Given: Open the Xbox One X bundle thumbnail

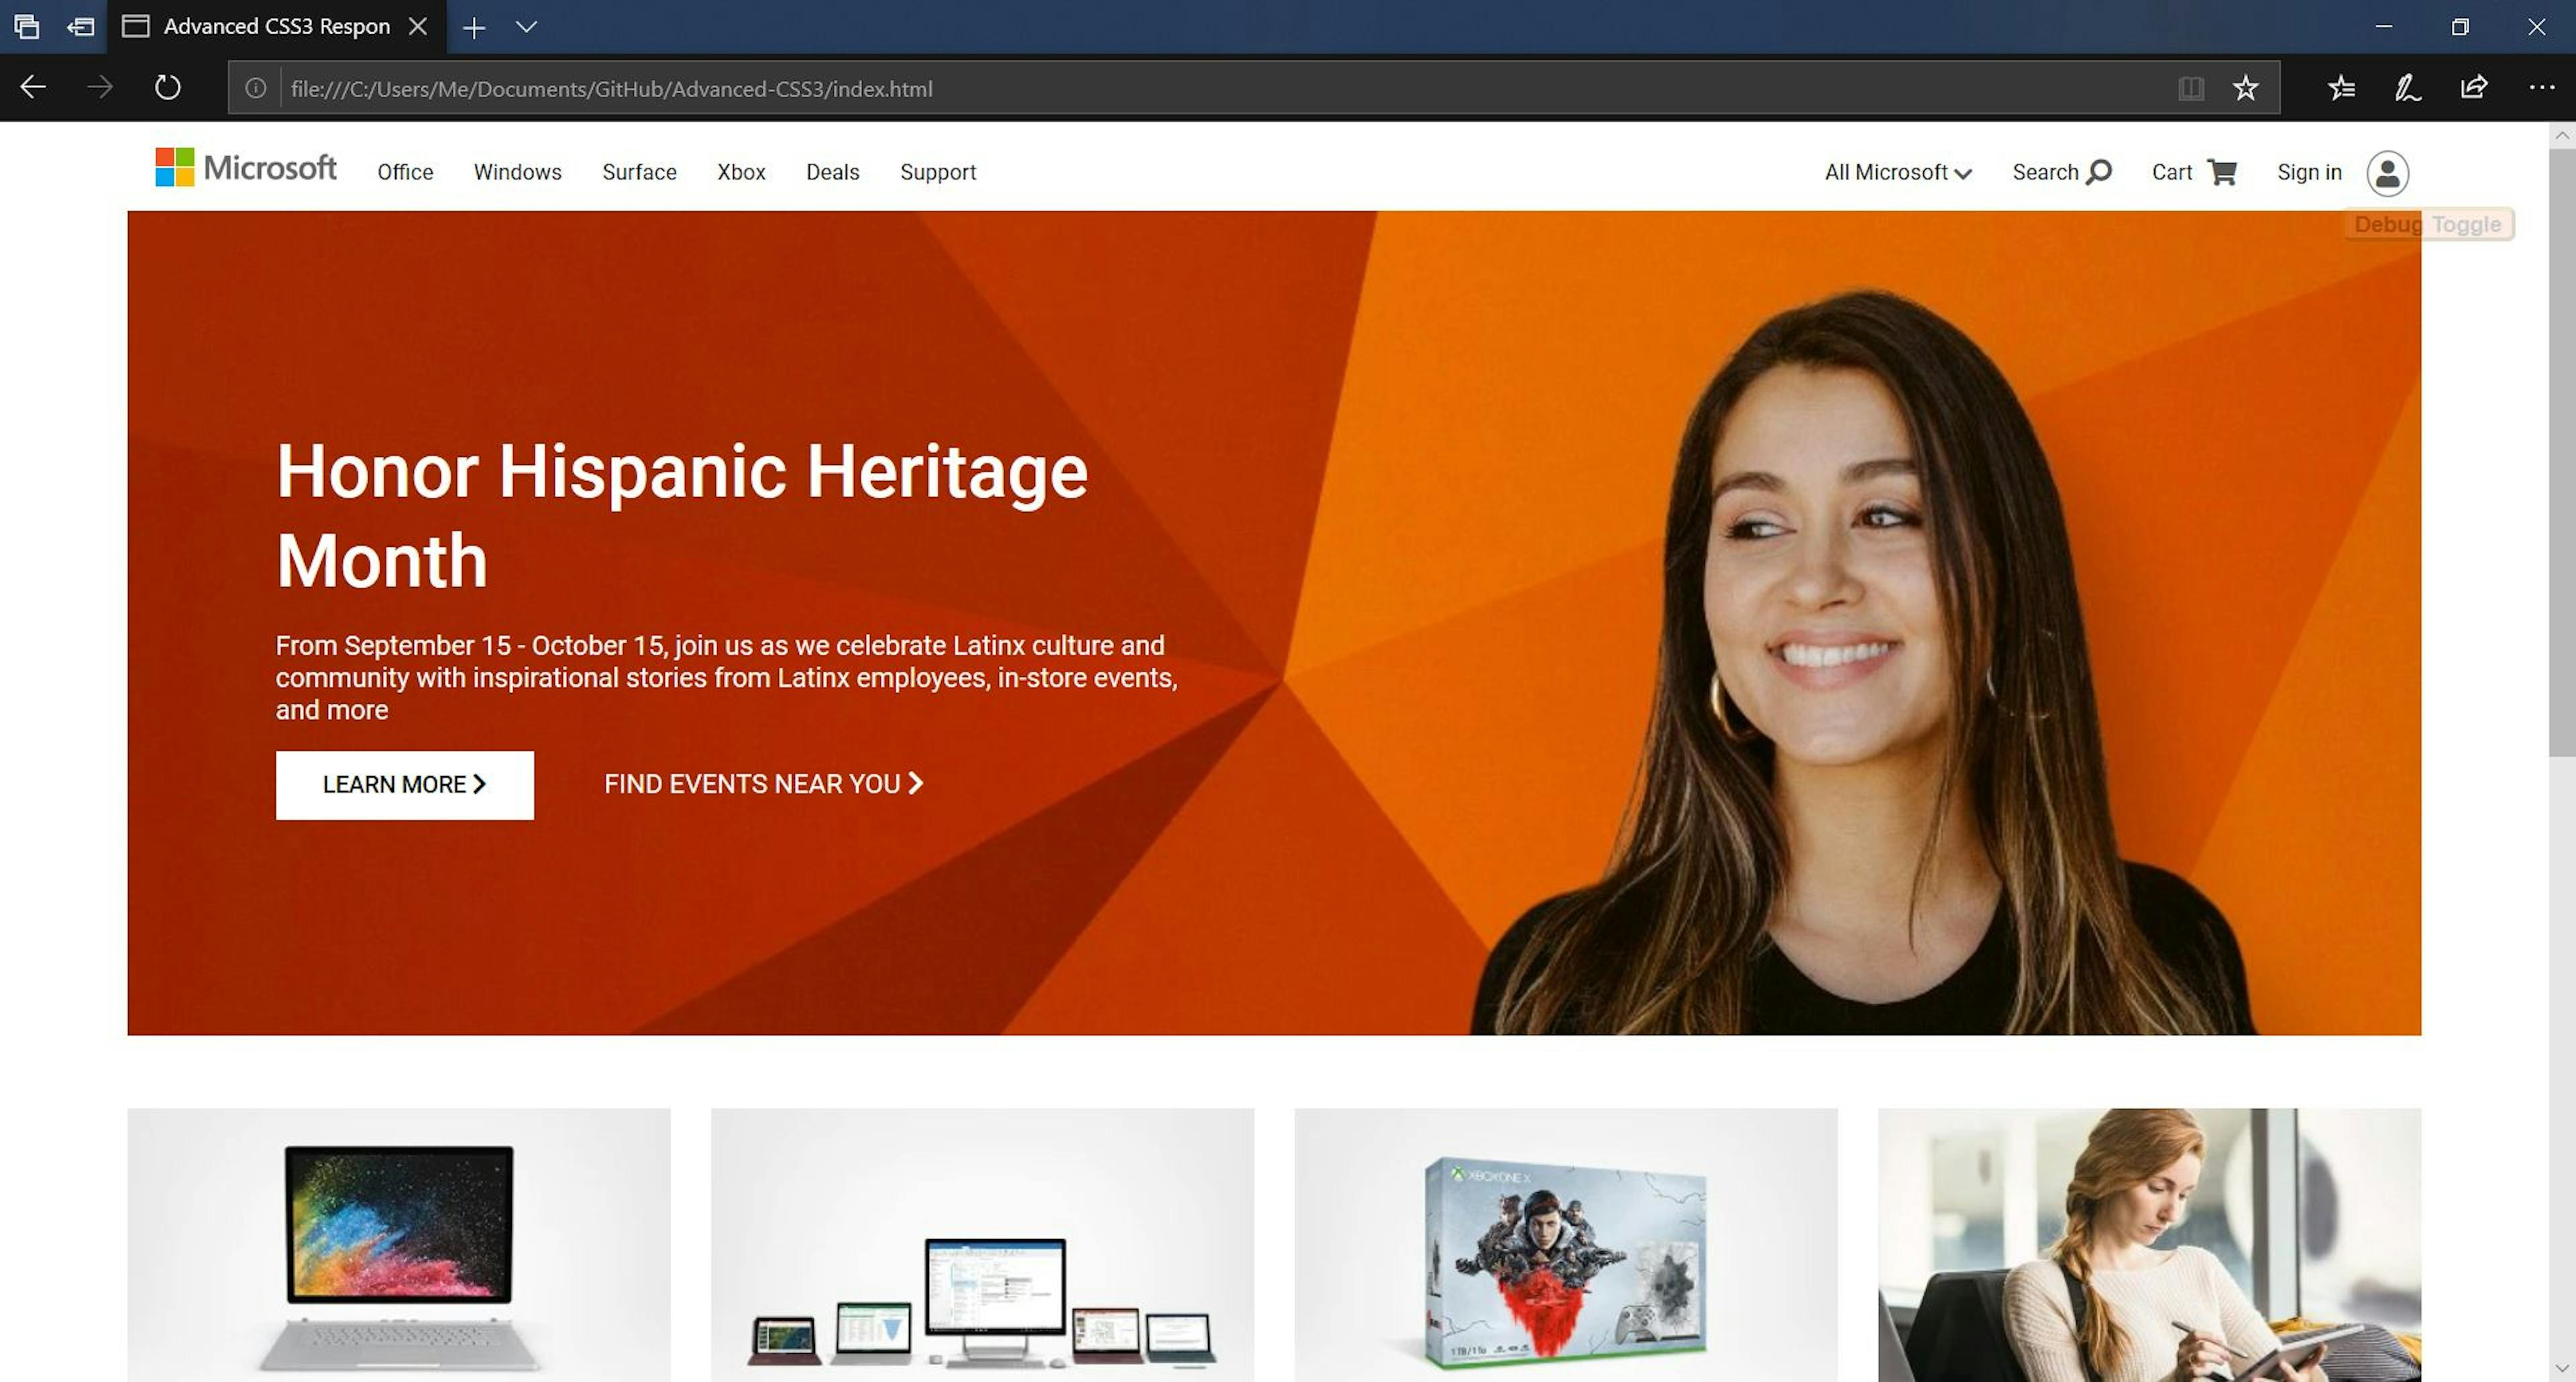Looking at the screenshot, I should tap(1566, 1245).
